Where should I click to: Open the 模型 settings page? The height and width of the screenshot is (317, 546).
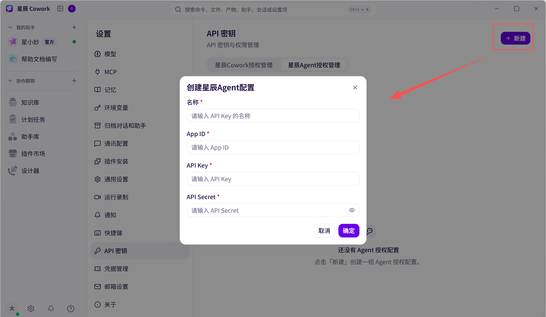139,54
